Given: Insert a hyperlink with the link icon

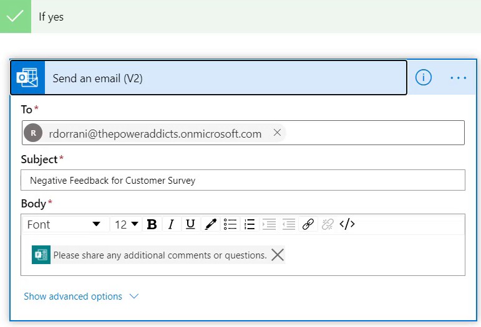Looking at the screenshot, I should 308,224.
